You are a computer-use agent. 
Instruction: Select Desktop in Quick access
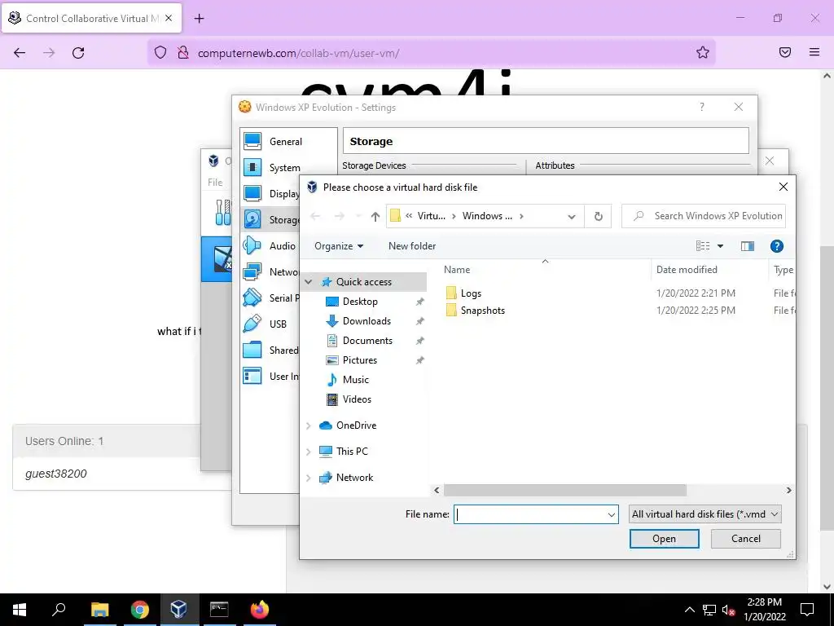click(360, 302)
